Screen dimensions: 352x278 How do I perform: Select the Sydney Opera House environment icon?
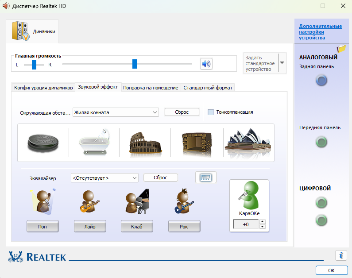click(248, 141)
